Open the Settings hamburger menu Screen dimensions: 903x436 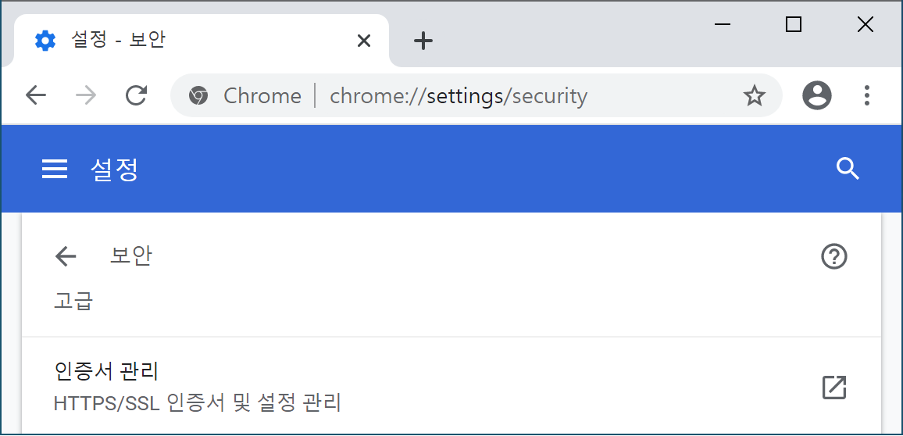coord(55,169)
